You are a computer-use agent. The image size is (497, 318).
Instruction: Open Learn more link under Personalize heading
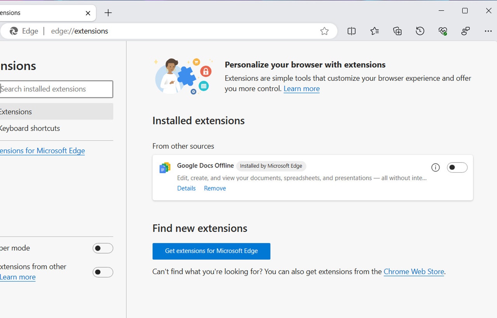point(302,89)
